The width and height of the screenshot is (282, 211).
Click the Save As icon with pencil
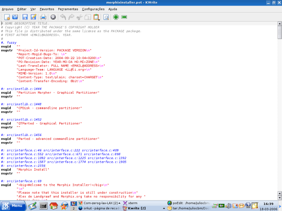click(x=33, y=17)
